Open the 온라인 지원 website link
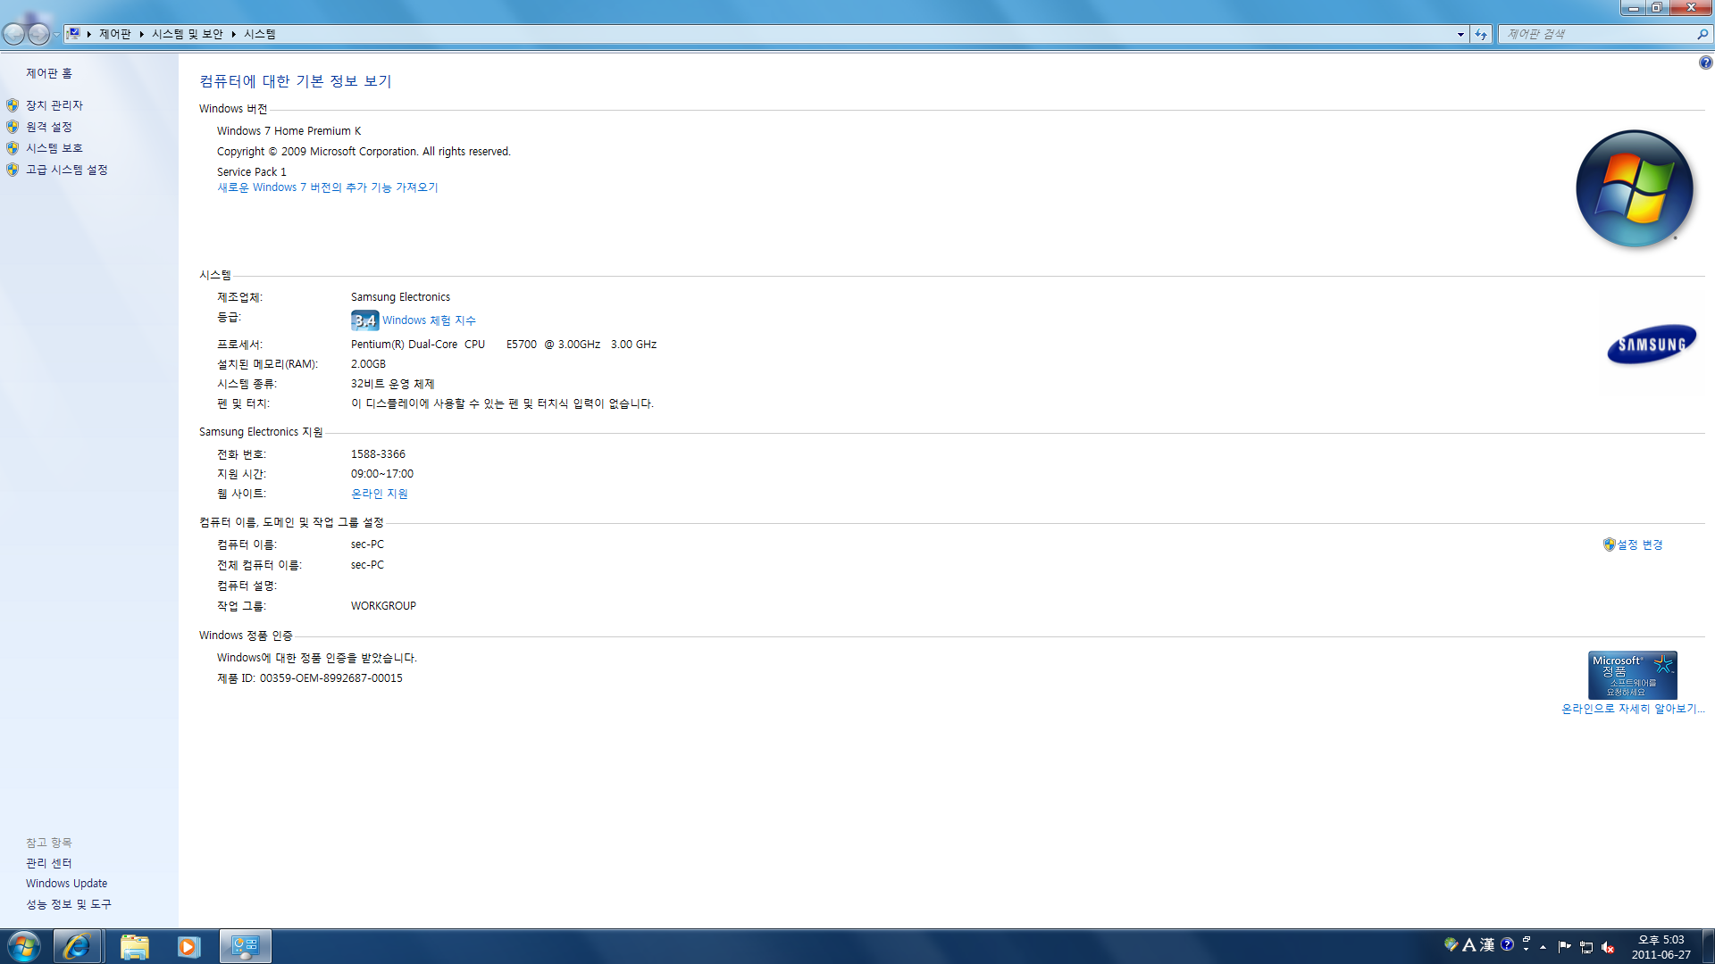Viewport: 1715px width, 964px height. 380,494
